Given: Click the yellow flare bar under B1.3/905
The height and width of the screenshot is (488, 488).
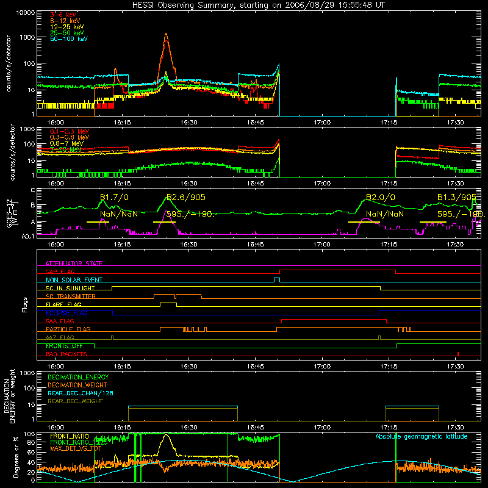Looking at the screenshot, I should (x=433, y=222).
